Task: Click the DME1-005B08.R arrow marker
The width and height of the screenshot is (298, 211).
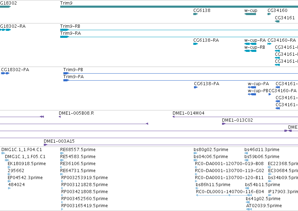Action: [x=60, y=117]
